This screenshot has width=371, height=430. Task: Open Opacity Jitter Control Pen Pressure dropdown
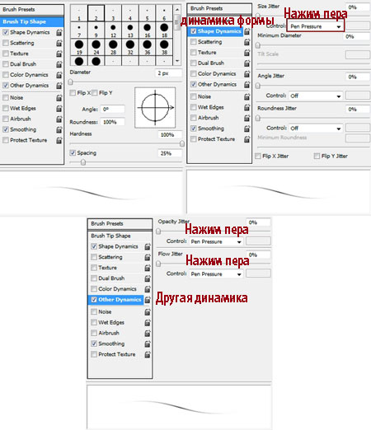(216, 241)
